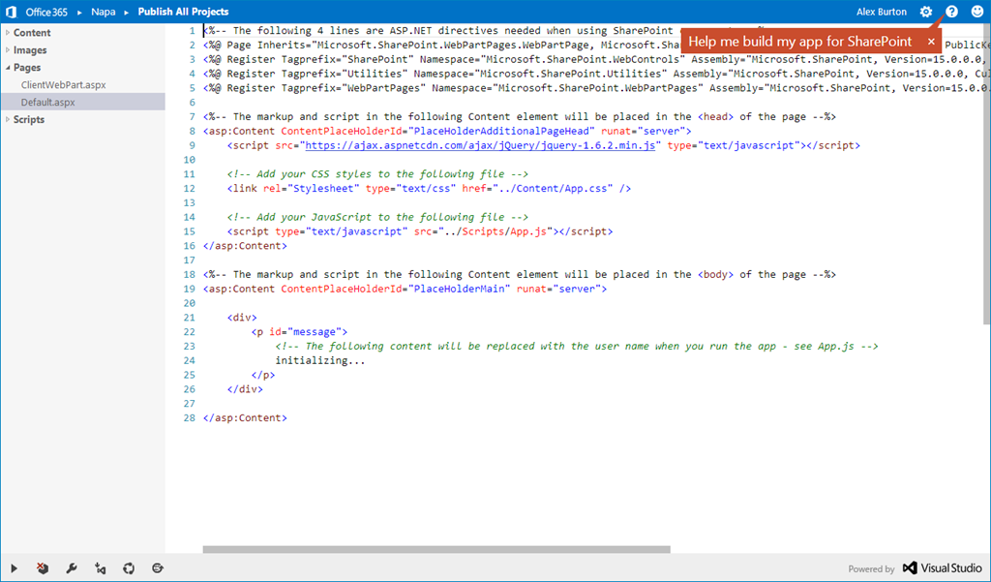The image size is (991, 582).
Task: Open the Alex Burton user menu
Action: click(x=881, y=12)
